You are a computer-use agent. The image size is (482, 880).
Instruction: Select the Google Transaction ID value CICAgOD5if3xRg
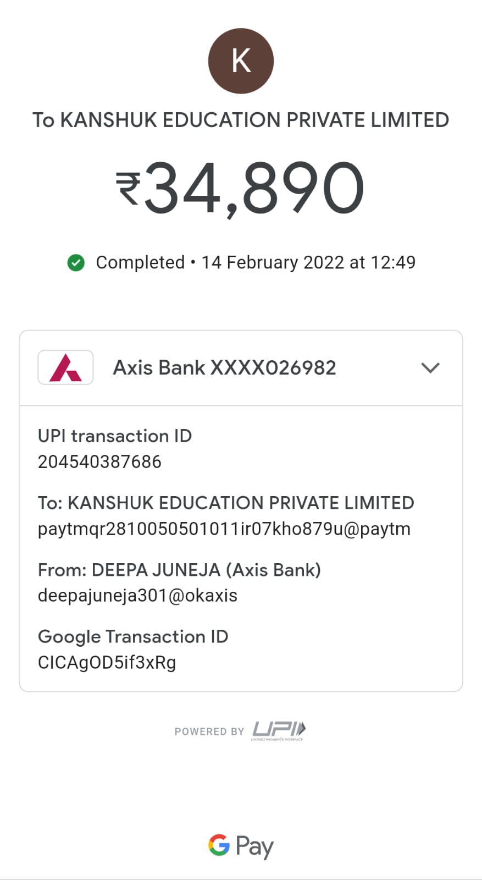[107, 662]
